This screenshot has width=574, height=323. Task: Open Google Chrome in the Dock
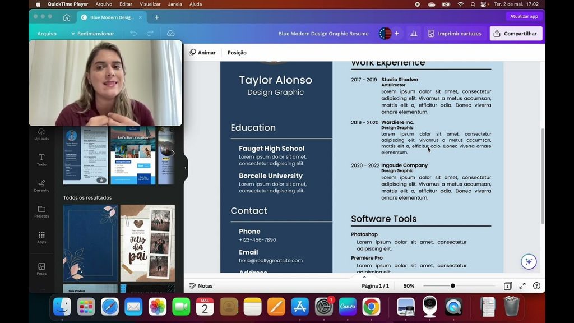tap(371, 307)
